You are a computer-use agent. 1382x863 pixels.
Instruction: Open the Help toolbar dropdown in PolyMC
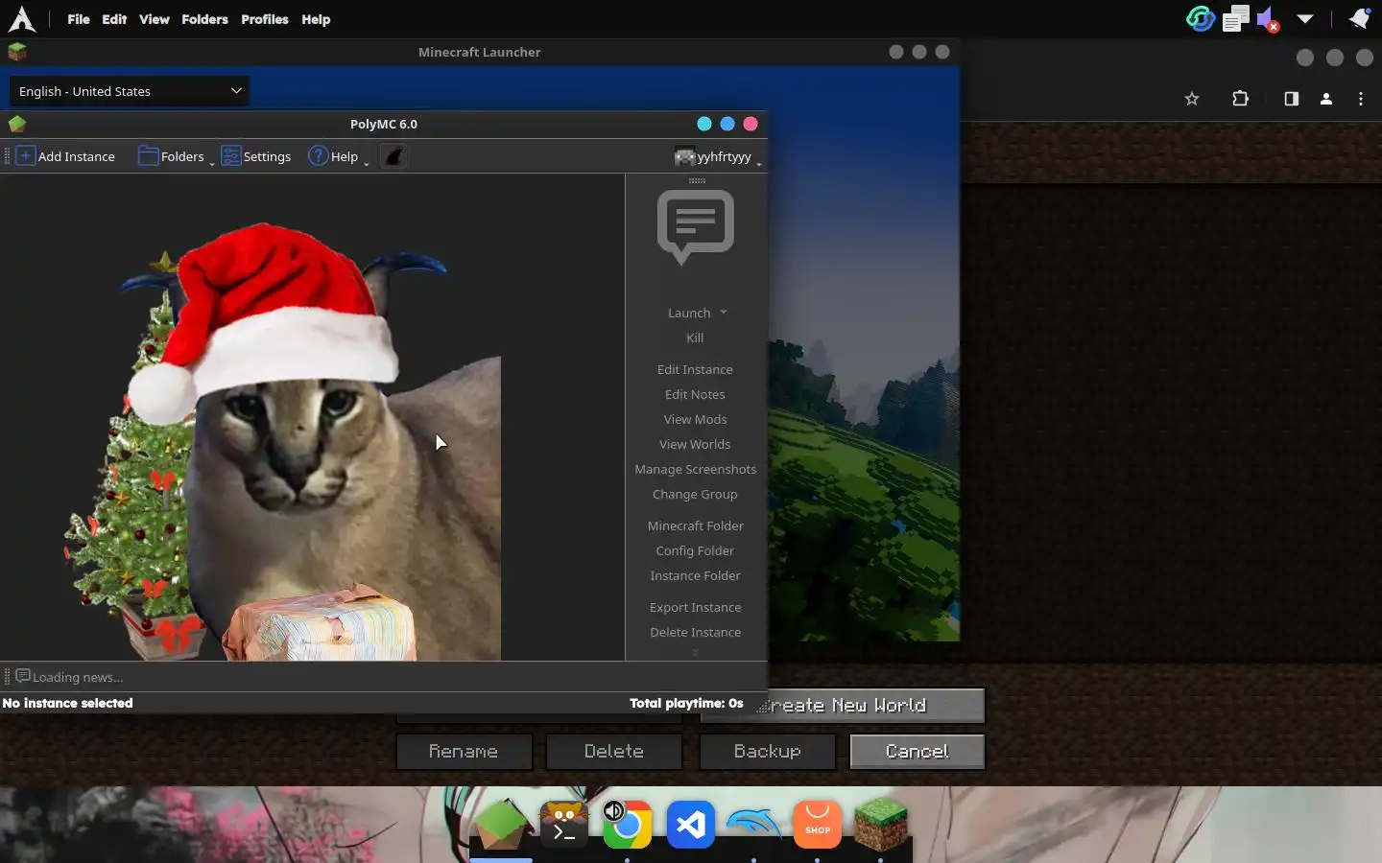coord(338,156)
